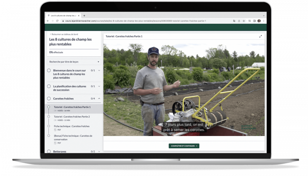Open a new browser tab with plus icon
308x176 pixels.
click(84, 15)
